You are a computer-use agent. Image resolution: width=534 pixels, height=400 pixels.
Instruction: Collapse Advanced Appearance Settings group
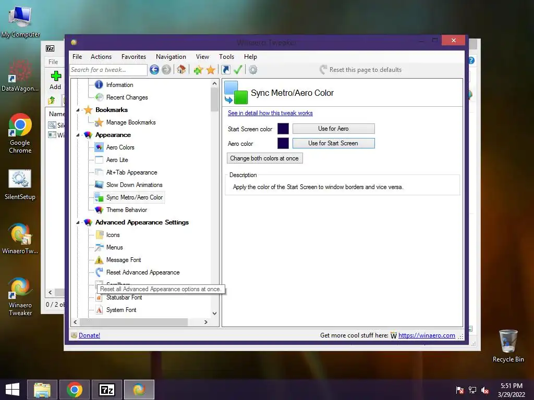(78, 222)
